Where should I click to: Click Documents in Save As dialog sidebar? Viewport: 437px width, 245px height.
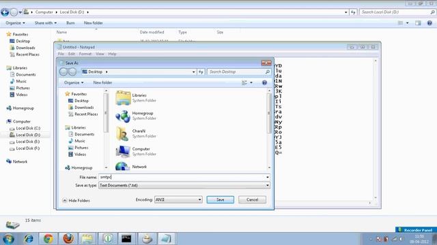coord(84,134)
